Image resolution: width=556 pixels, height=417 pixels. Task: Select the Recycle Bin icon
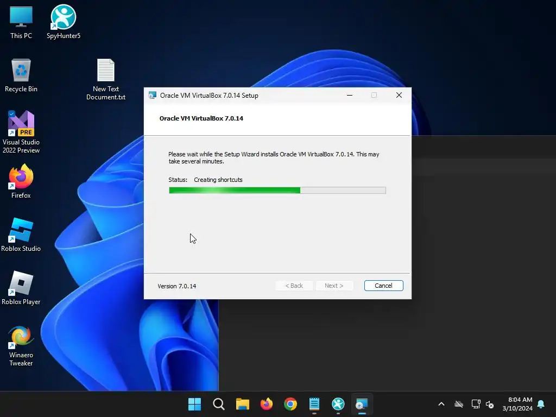pos(21,75)
